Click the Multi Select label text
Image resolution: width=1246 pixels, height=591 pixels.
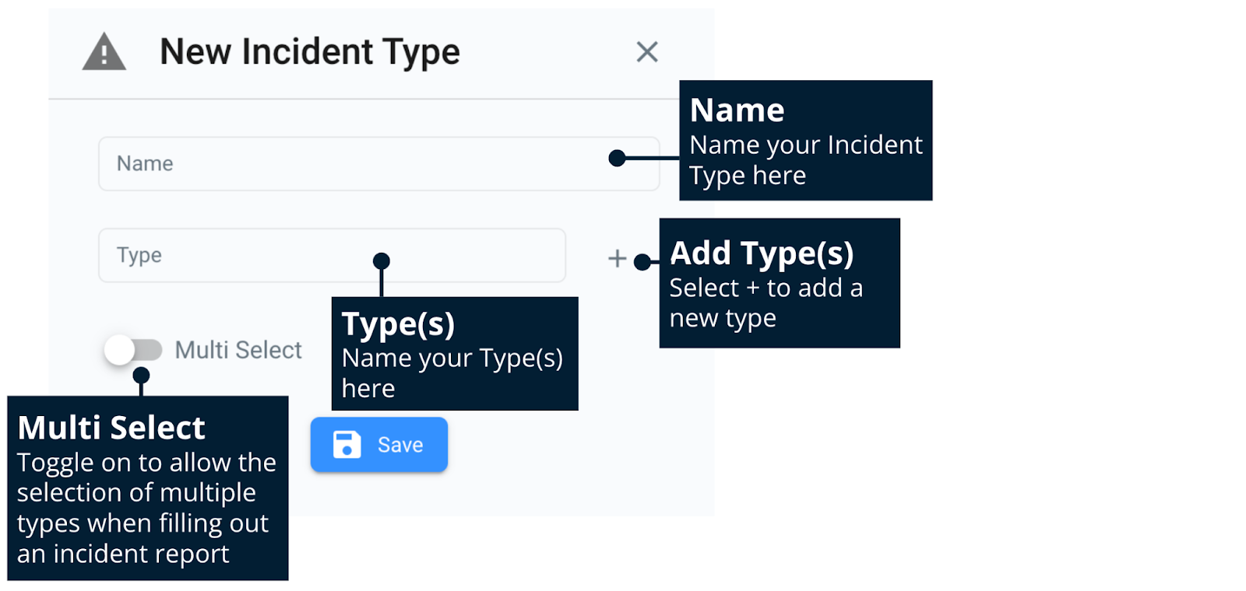pyautogui.click(x=238, y=350)
